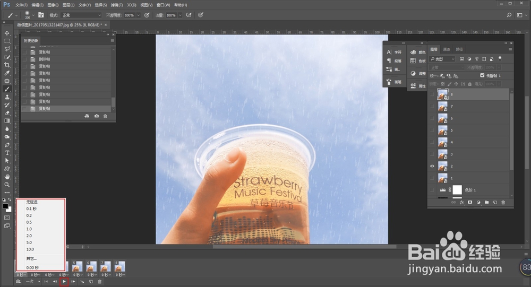Show layer 8 visibility
Screen dimensions: 531x287
432,94
